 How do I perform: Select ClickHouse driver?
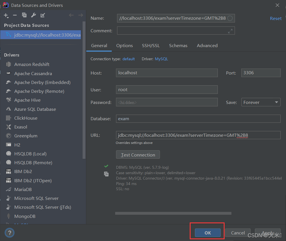click(26, 118)
